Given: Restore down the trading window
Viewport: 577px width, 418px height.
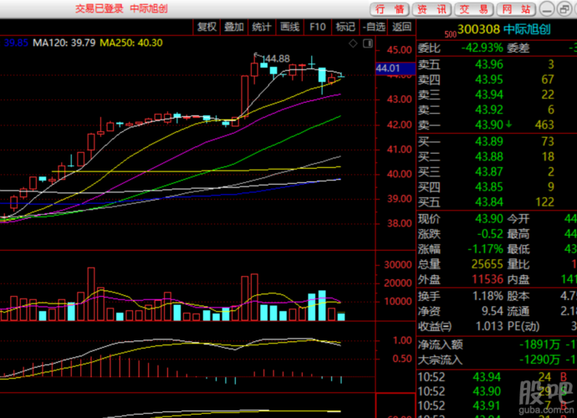Looking at the screenshot, I should 564,9.
